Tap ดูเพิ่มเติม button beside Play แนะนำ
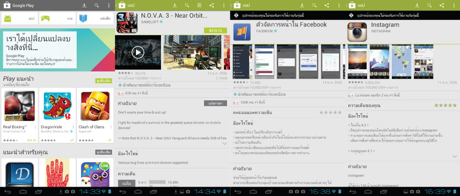Screen dimensions: 460x196 [103, 80]
